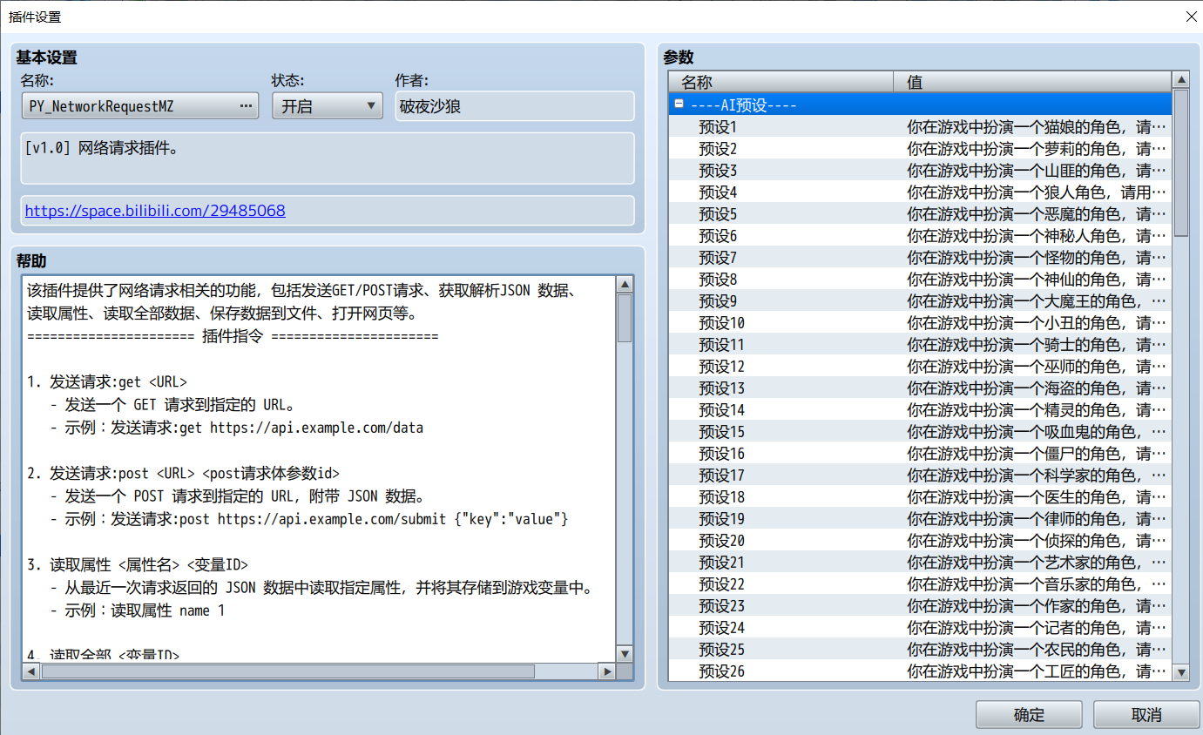Open plugin selector PY_NetworkRequestMZ
Viewport: 1203px width, 735px height.
pos(140,106)
